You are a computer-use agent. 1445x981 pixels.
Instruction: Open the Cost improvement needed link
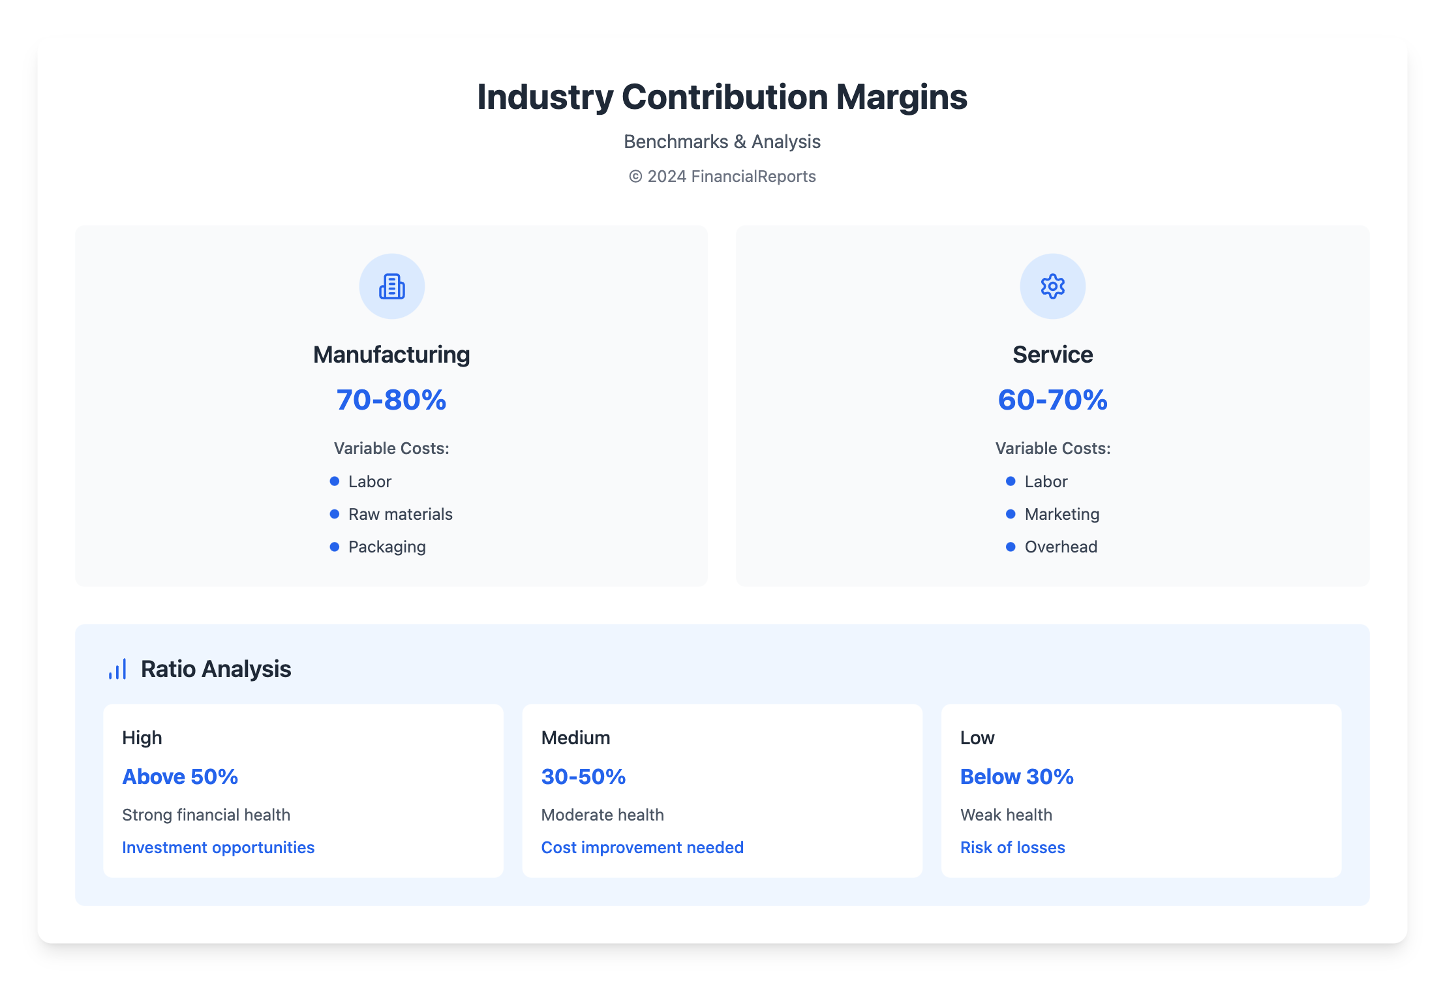coord(642,847)
